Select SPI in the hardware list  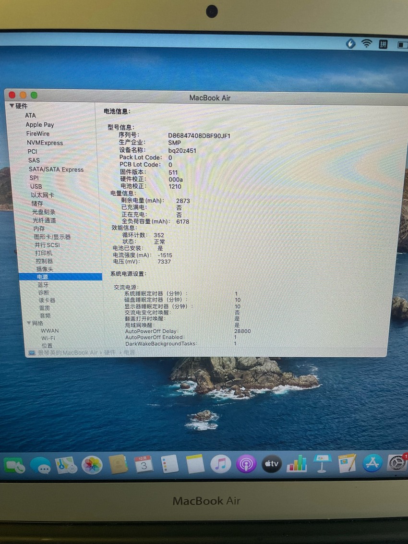click(x=34, y=178)
